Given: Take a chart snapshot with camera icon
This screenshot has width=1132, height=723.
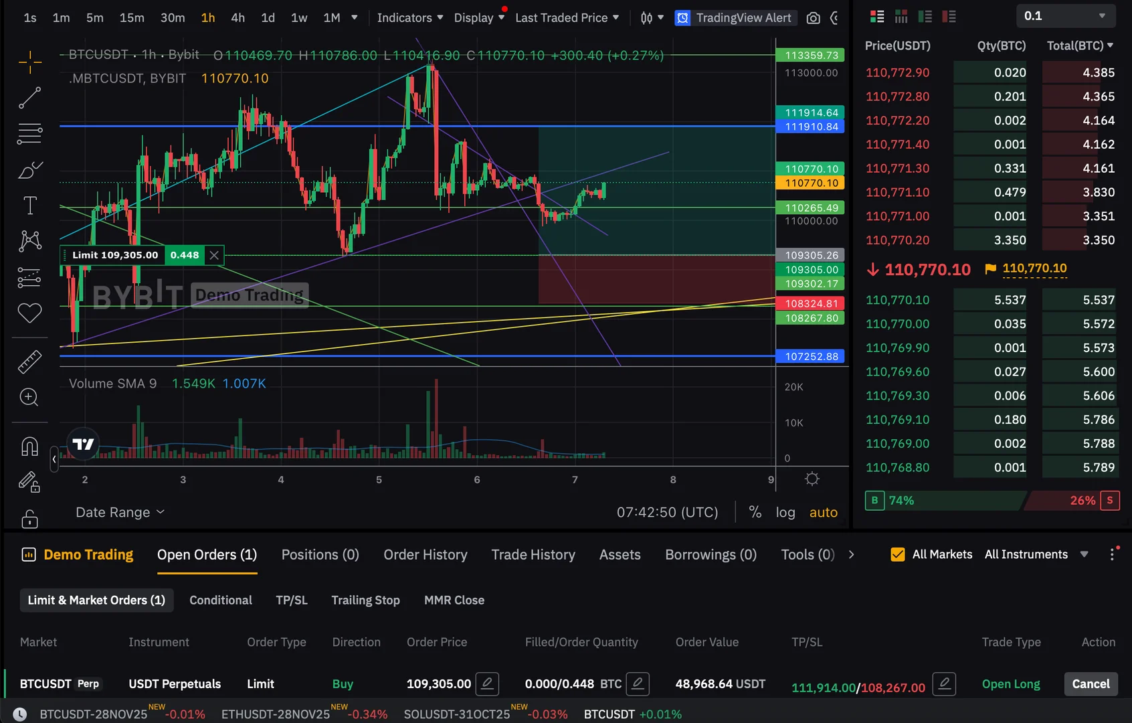Looking at the screenshot, I should click(x=813, y=18).
